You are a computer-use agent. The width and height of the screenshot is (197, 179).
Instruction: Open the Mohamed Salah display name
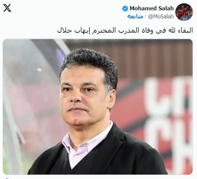[152, 8]
